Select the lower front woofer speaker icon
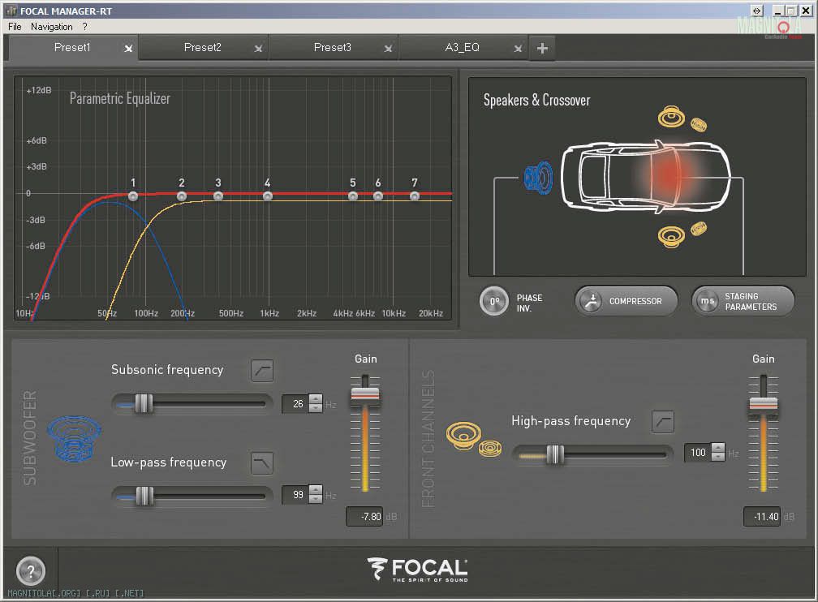This screenshot has width=818, height=602. (x=671, y=237)
